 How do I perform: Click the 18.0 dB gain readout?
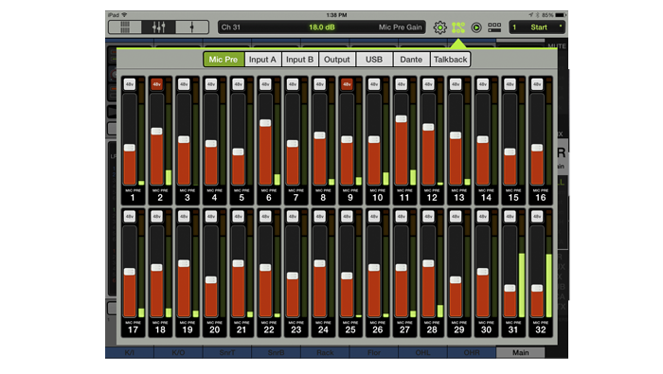[x=322, y=27]
